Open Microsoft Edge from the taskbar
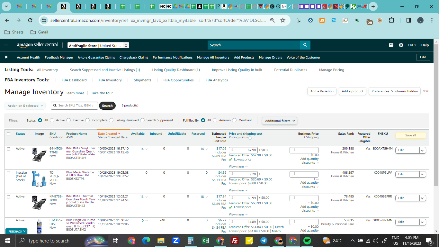The width and height of the screenshot is (439, 247). pos(146,241)
